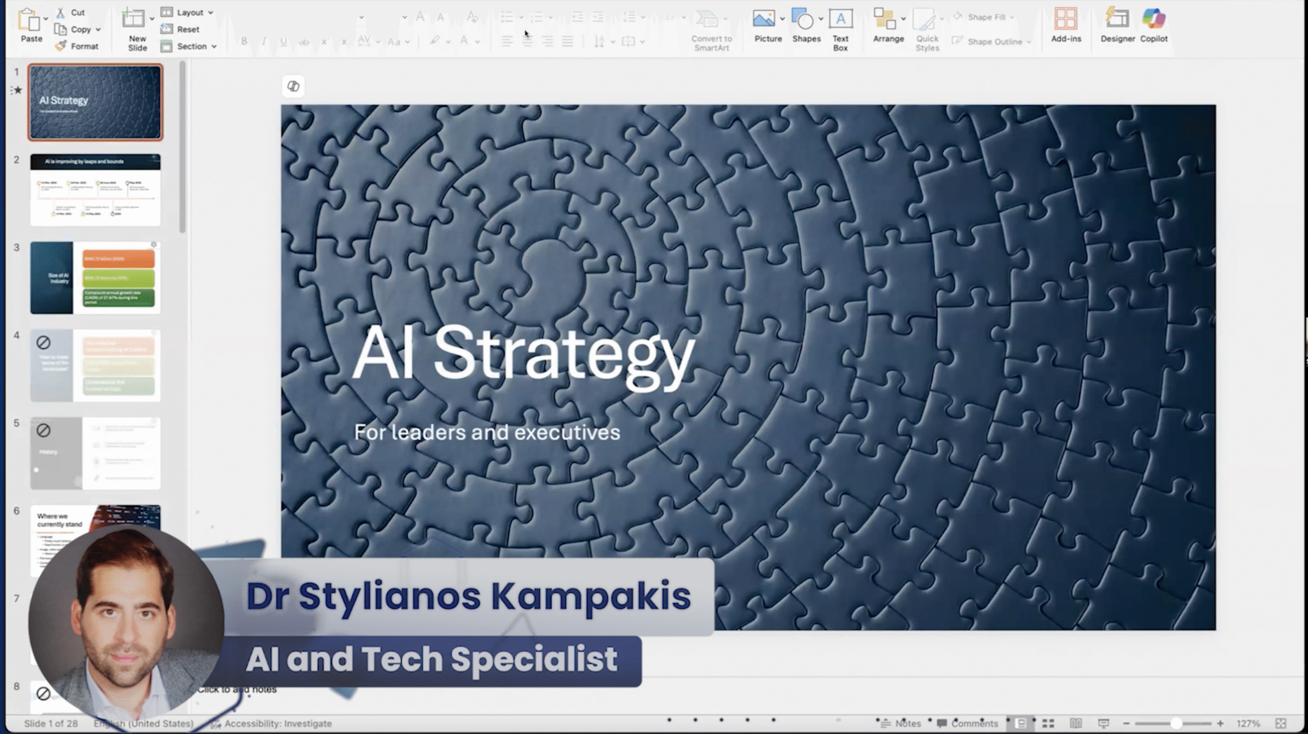Click Accessibility: Investigate status
Image resolution: width=1308 pixels, height=734 pixels.
click(x=271, y=723)
